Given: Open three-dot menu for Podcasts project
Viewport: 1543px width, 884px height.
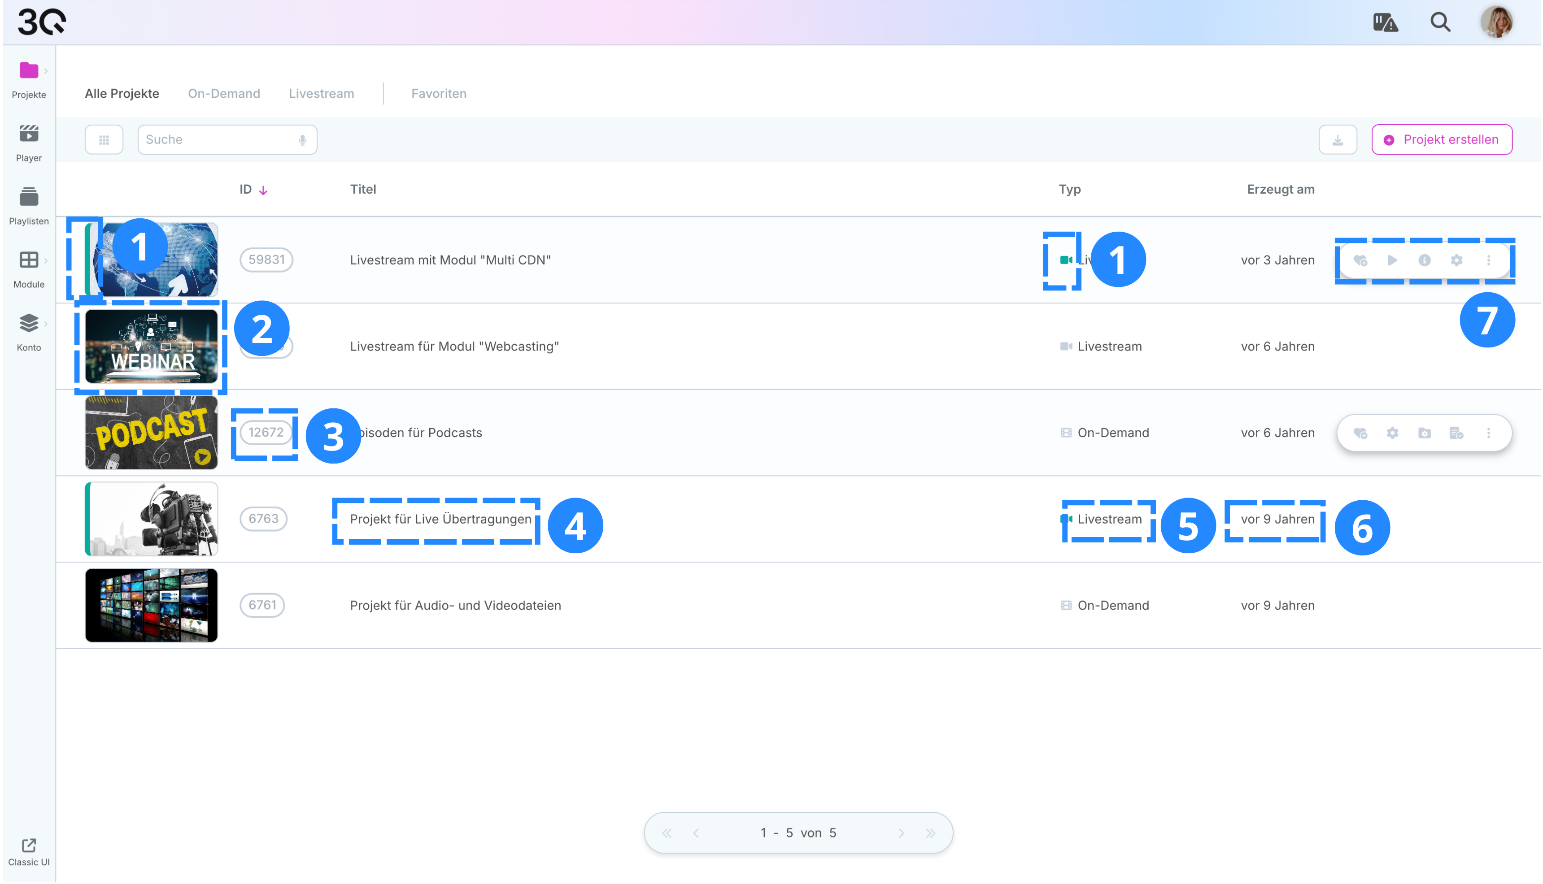Looking at the screenshot, I should (1488, 433).
